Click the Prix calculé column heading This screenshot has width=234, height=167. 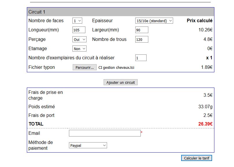(200, 21)
